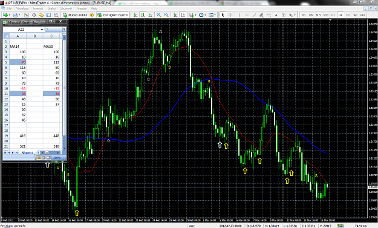This screenshot has height=228, width=378.
Task: Click Excel Select All corner button
Action: click(x=6, y=36)
